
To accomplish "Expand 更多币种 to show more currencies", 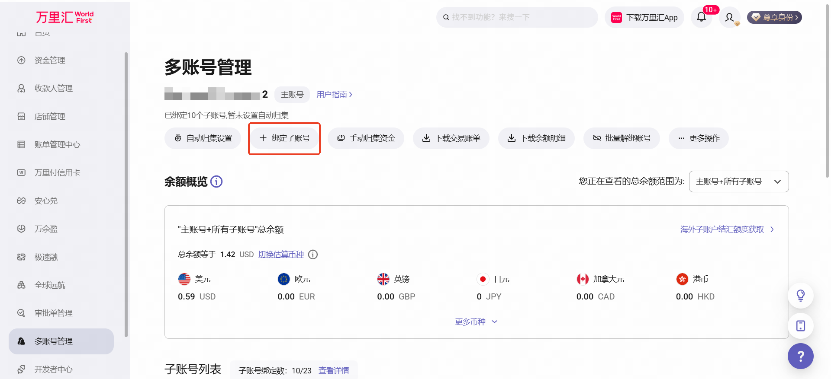I will [476, 322].
